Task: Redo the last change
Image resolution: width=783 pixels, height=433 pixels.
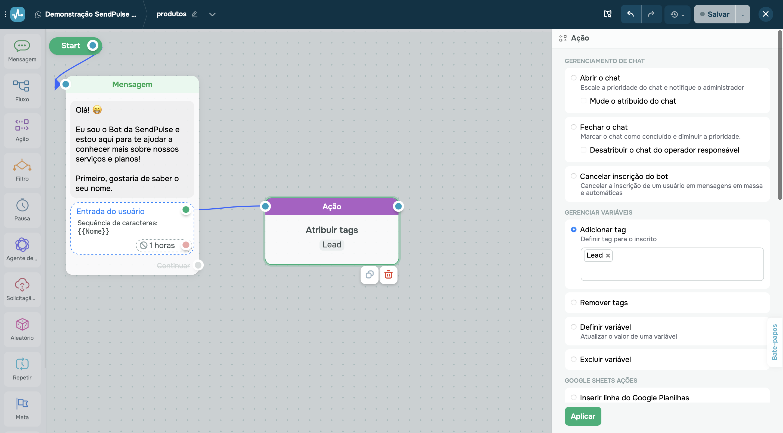Action: point(651,14)
